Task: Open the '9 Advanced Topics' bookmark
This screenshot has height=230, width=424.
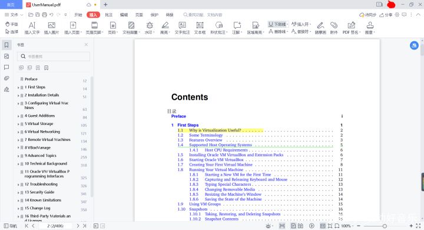Action: [x=41, y=156]
